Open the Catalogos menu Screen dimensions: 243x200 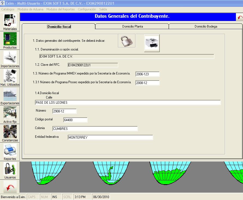tap(8, 9)
